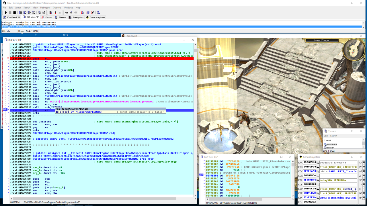367x206 pixels.
Task: Click the Step into toolbar icon
Action: pos(20,13)
